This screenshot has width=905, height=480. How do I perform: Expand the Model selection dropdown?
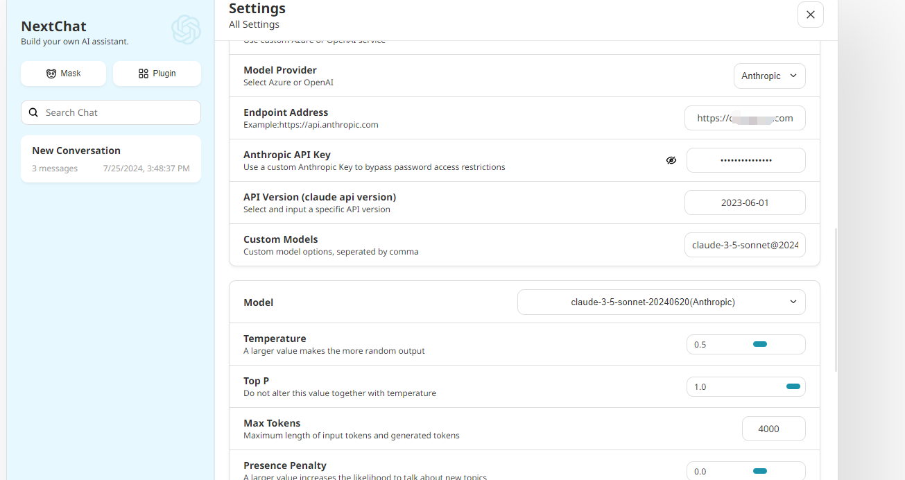(x=662, y=302)
